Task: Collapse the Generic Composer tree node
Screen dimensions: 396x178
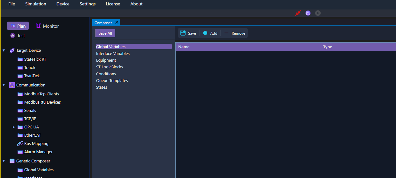Action: coord(4,161)
